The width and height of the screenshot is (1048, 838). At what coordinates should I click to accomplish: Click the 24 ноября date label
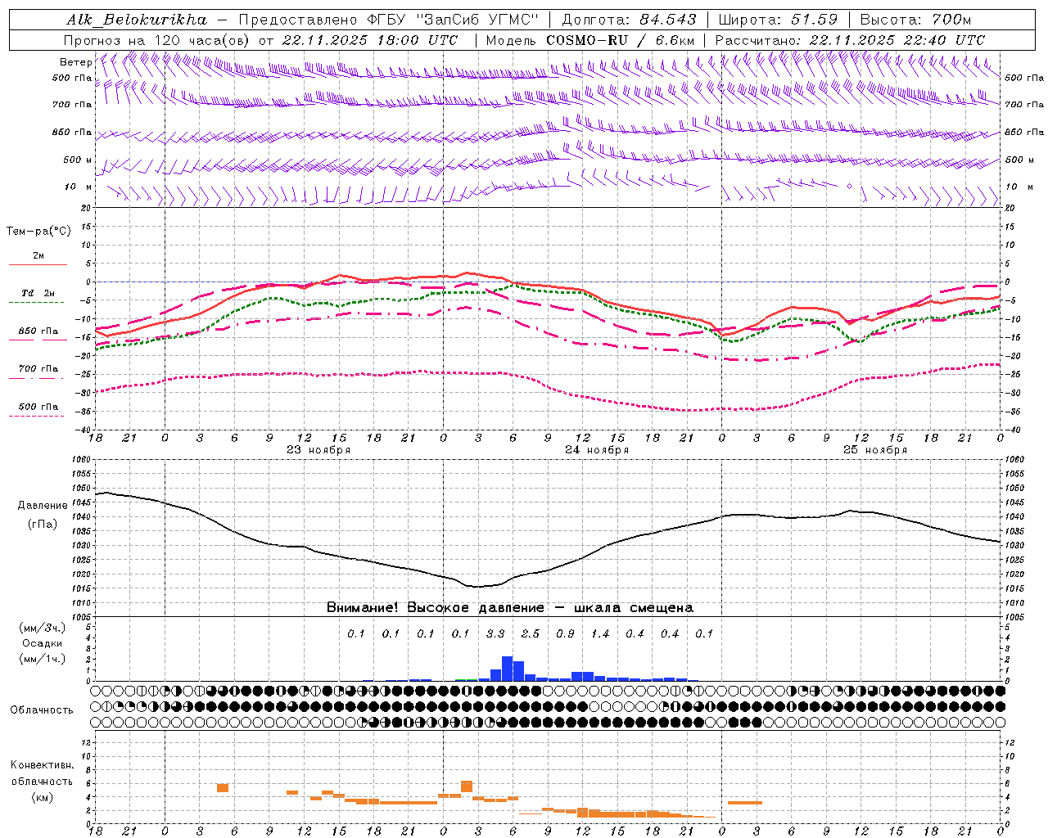pyautogui.click(x=597, y=450)
